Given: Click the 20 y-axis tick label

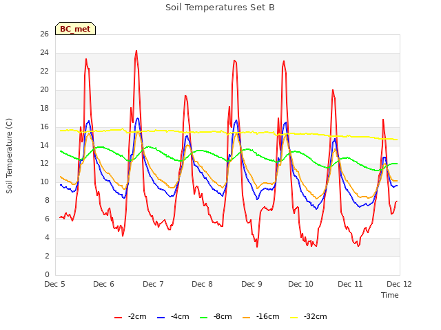Looking at the screenshot, I should [x=44, y=90].
